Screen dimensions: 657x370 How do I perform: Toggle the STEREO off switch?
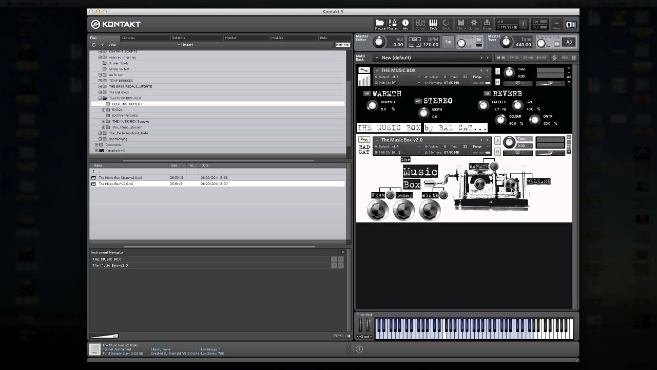click(418, 101)
